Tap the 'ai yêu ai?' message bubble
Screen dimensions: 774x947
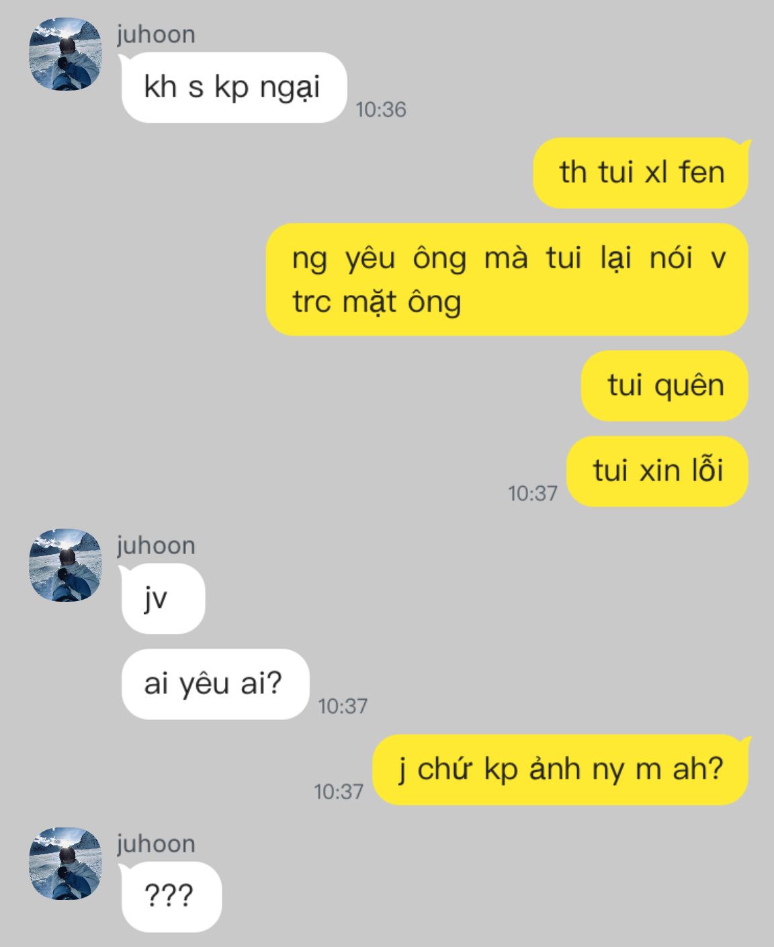pyautogui.click(x=214, y=684)
